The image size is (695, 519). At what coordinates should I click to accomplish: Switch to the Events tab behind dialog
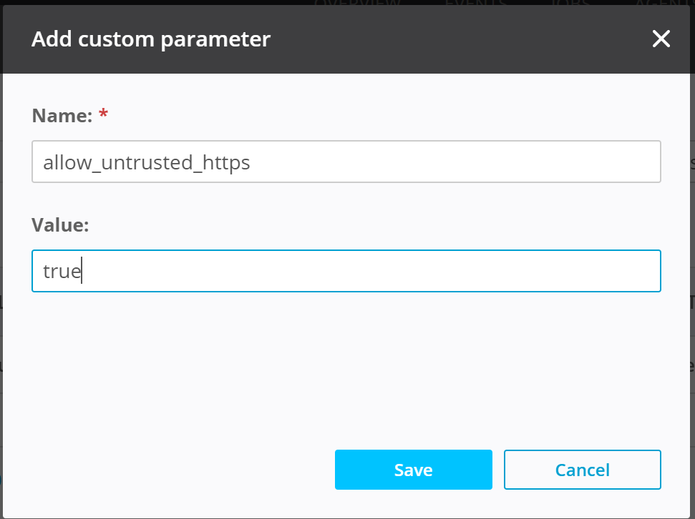(x=475, y=3)
